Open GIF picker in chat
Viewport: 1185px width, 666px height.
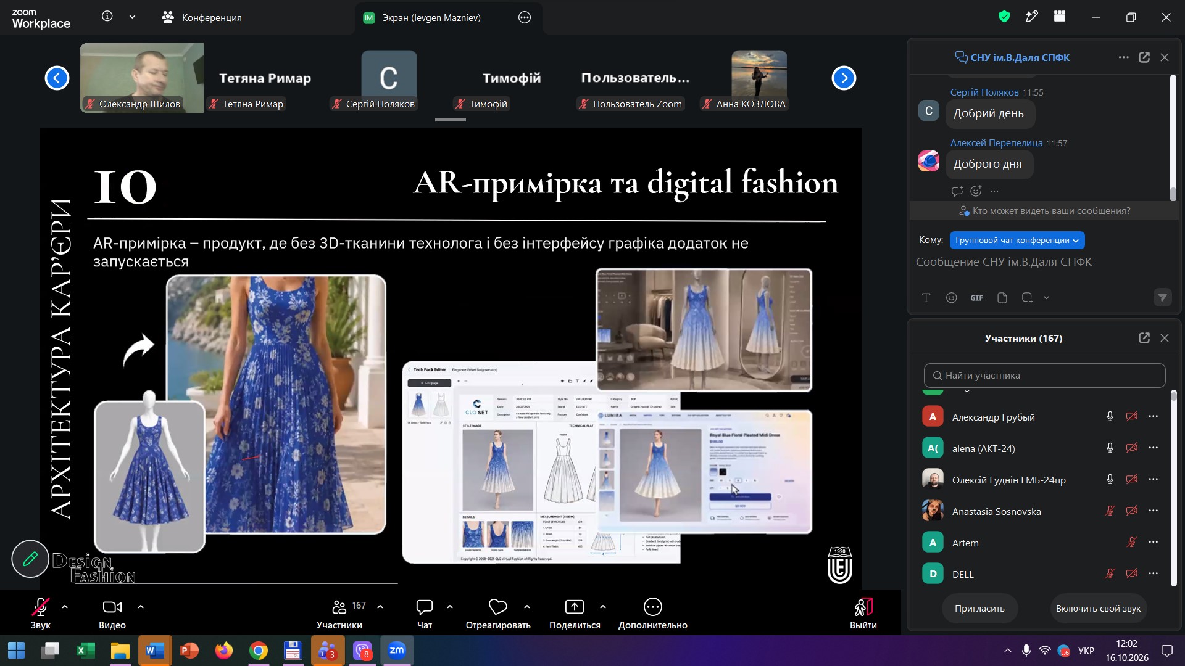[976, 298]
